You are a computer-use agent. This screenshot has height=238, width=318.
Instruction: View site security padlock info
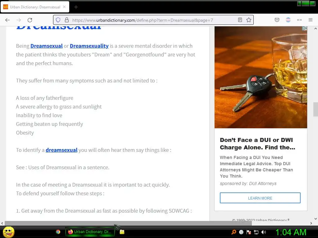coord(67,20)
